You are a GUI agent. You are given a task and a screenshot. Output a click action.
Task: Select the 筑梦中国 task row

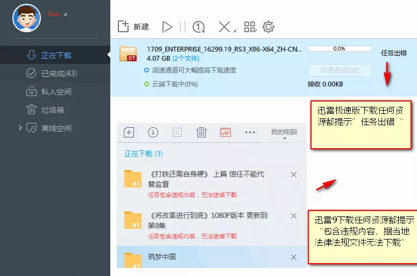[x=211, y=257]
